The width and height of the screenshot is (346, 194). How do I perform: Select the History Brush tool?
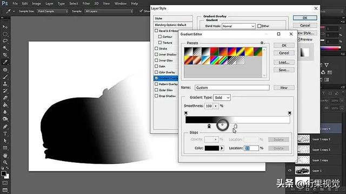(x=5, y=91)
